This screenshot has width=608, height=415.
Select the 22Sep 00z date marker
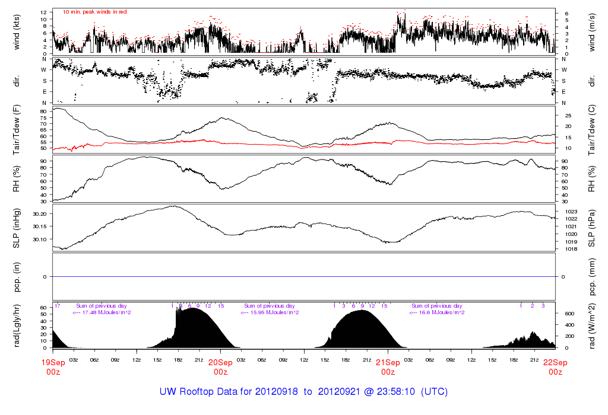click(555, 367)
